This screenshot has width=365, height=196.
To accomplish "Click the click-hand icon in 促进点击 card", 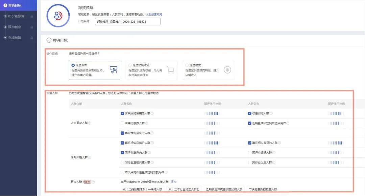I will (x=114, y=70).
